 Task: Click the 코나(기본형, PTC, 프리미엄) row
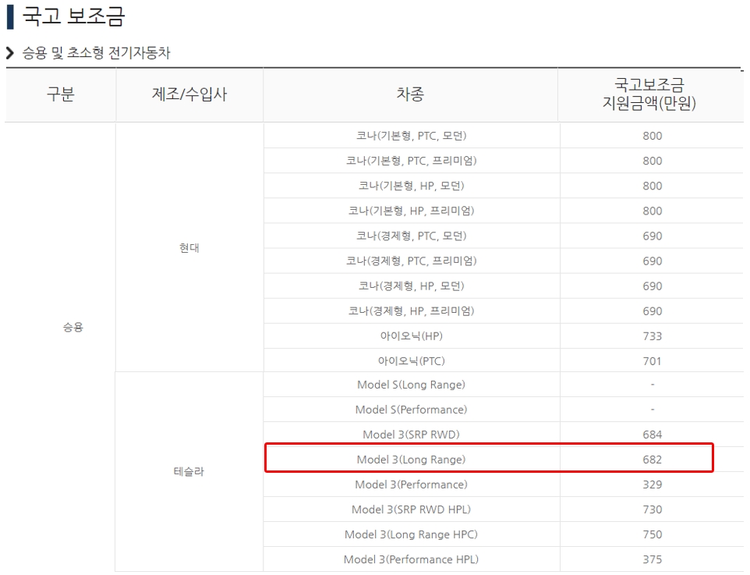point(503,161)
